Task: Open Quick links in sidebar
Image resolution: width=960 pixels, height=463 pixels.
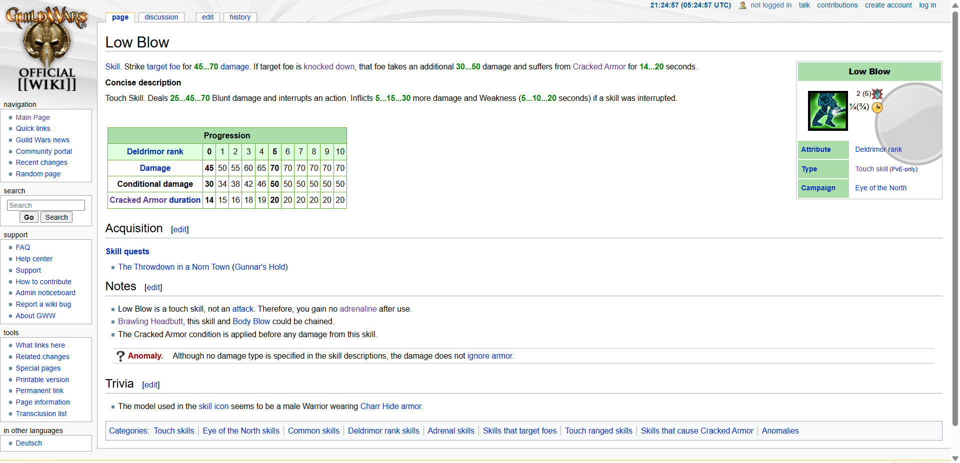Action: pyautogui.click(x=33, y=128)
